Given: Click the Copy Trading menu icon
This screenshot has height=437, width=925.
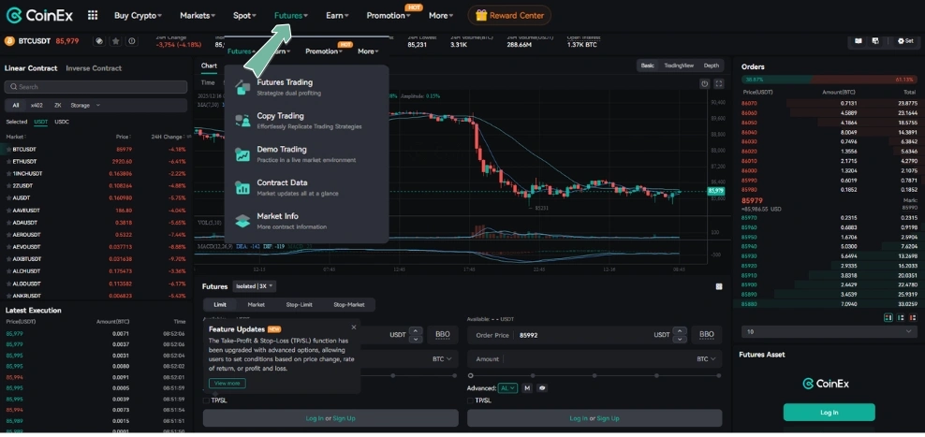Looking at the screenshot, I should click(x=242, y=121).
